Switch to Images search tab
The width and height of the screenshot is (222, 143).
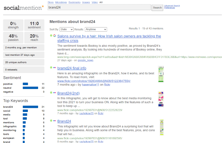pyautogui.click(x=86, y=2)
